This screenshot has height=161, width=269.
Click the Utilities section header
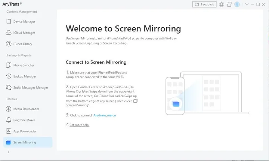pos(12,99)
